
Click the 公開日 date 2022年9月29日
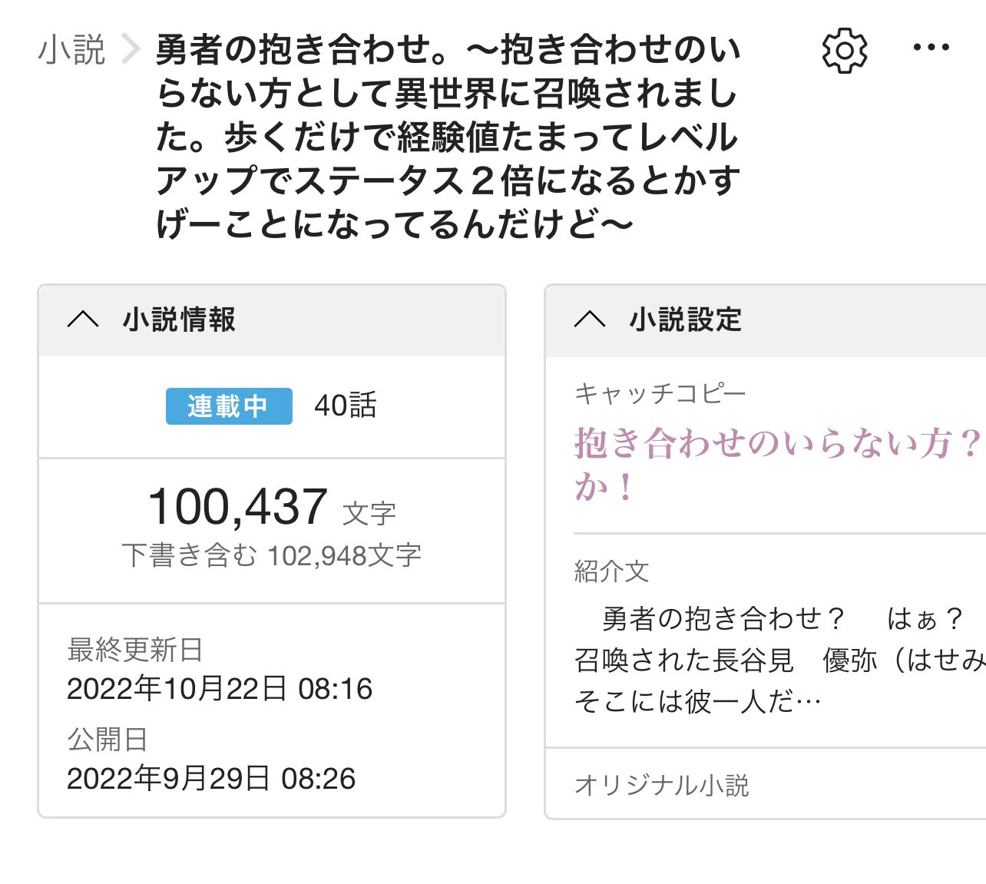pos(211,779)
